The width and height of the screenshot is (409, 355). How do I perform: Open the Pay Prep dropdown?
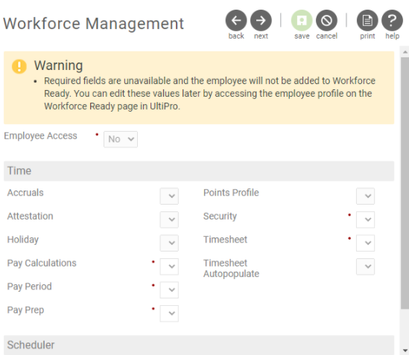pos(169,313)
